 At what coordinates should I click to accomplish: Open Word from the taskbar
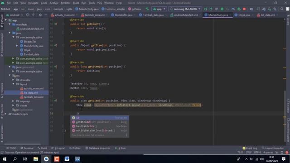(x=67, y=159)
